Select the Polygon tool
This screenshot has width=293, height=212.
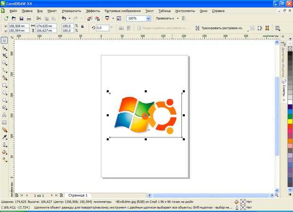coord(4,100)
